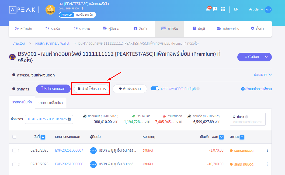Viewport: 285px width, 175px height.
Task: Sort by date using arrow icon
Action: tap(43, 137)
